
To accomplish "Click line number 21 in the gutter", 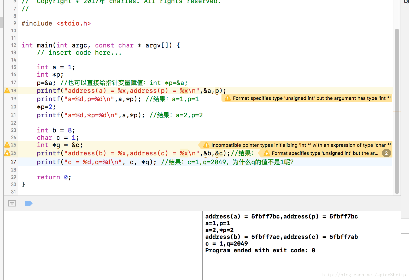I will [14, 115].
